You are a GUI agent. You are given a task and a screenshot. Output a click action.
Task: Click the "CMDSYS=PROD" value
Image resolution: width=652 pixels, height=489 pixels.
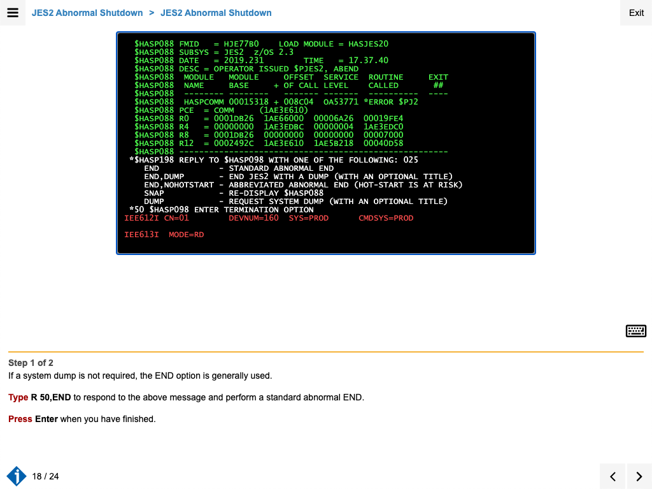386,218
